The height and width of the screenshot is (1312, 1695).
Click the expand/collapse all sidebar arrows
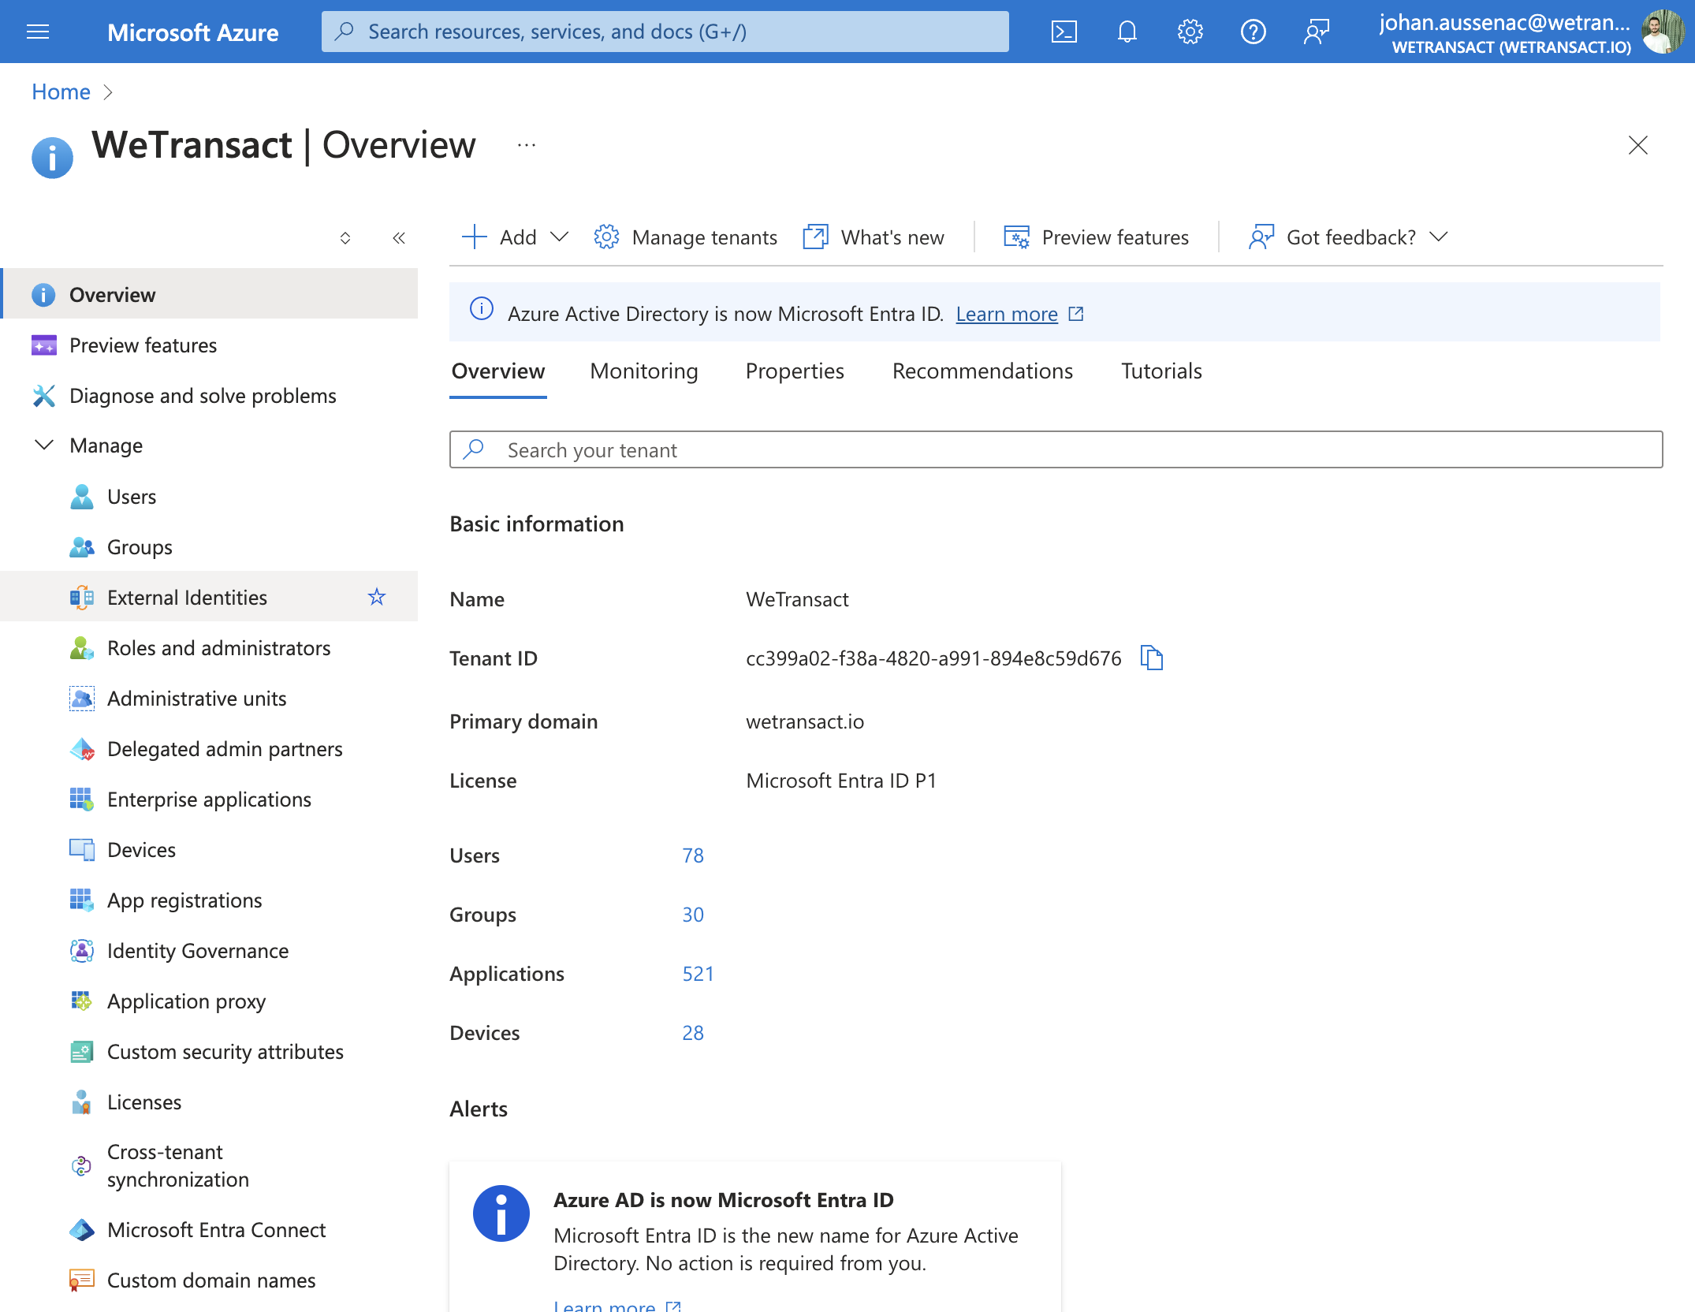345,238
